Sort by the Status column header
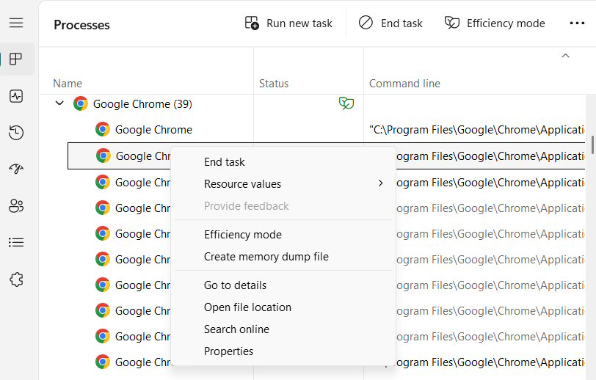 [x=274, y=83]
